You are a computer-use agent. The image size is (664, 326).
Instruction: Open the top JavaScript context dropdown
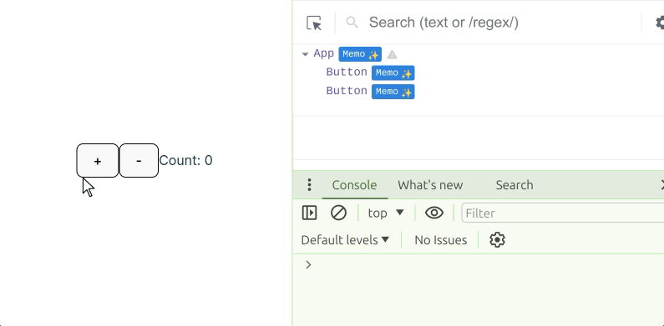point(386,213)
